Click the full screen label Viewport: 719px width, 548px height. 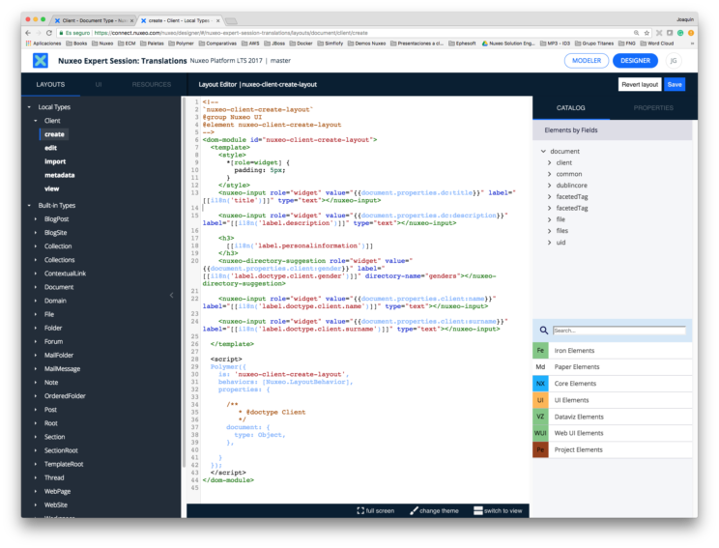pyautogui.click(x=380, y=511)
